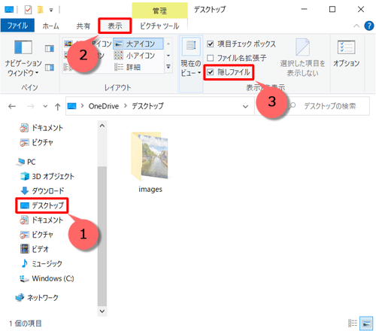The height and width of the screenshot is (331, 376).
Task: Select the ピクチャ ツール tab
Action: tap(159, 26)
